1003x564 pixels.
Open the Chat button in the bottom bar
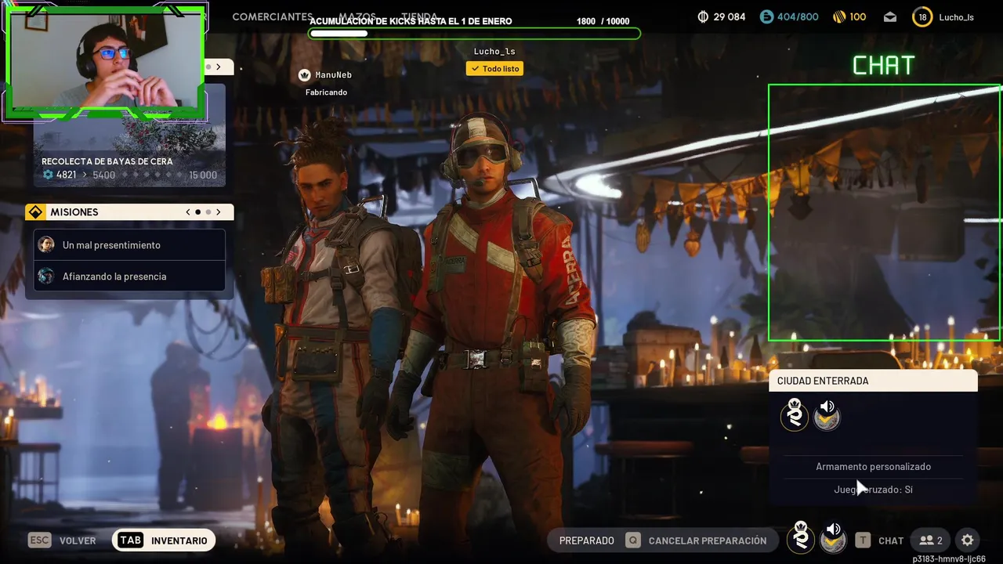891,540
